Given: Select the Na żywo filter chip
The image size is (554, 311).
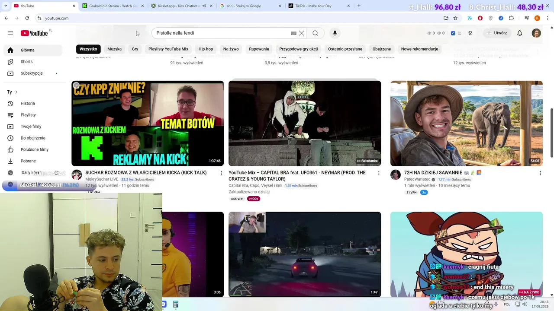Looking at the screenshot, I should (x=231, y=49).
